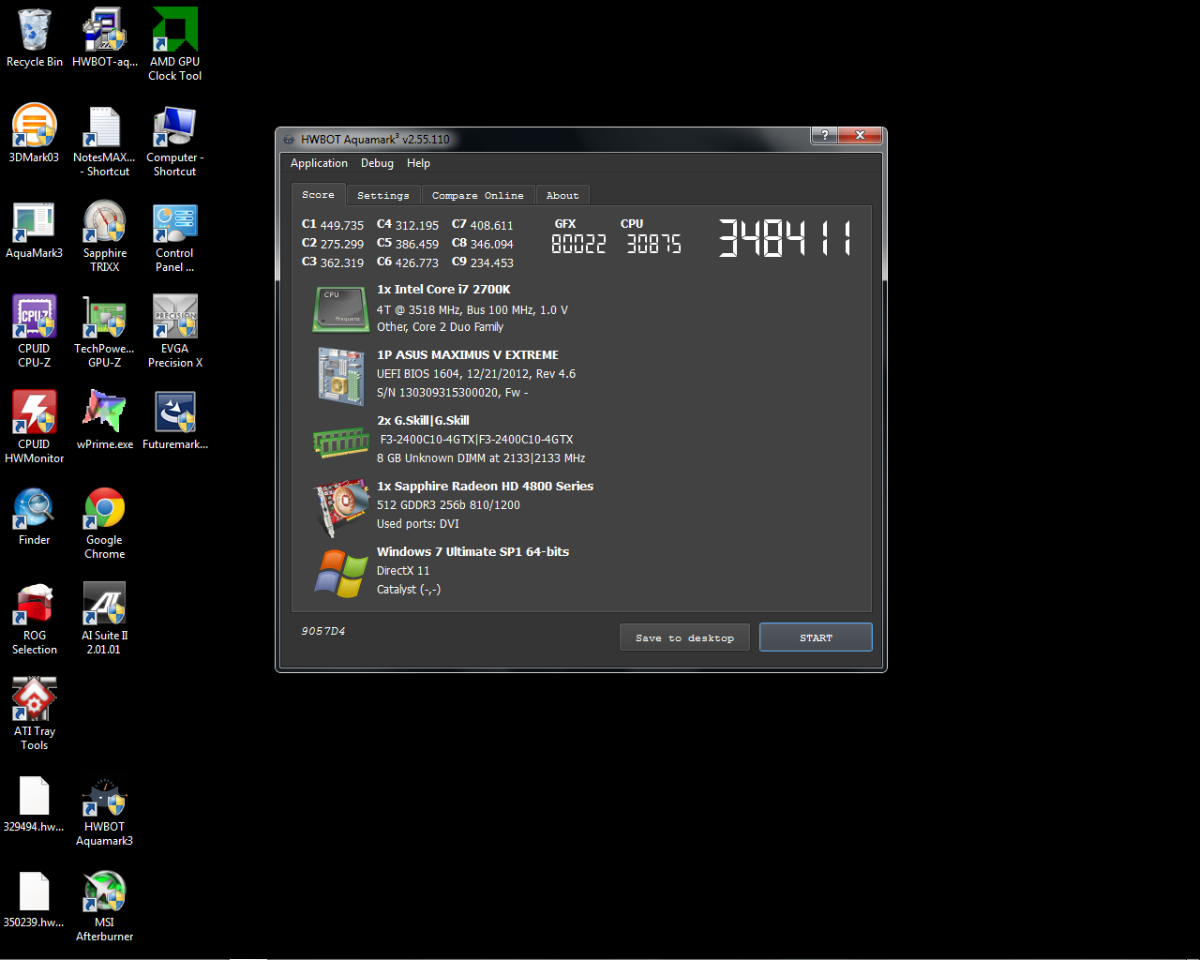Click the START benchmark button
Viewport: 1200px width, 960px height.
(816, 637)
